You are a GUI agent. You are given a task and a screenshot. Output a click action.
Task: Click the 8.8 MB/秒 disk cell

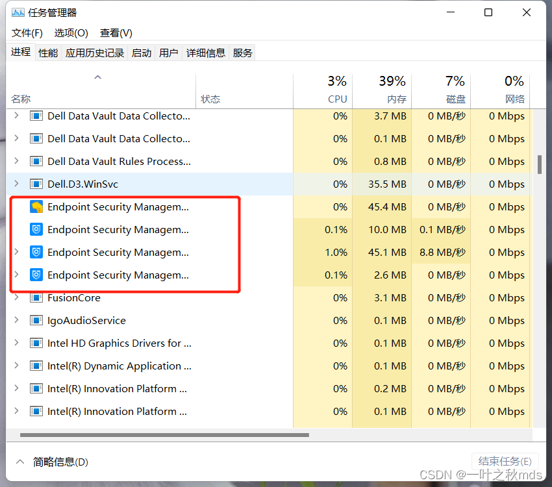[441, 253]
